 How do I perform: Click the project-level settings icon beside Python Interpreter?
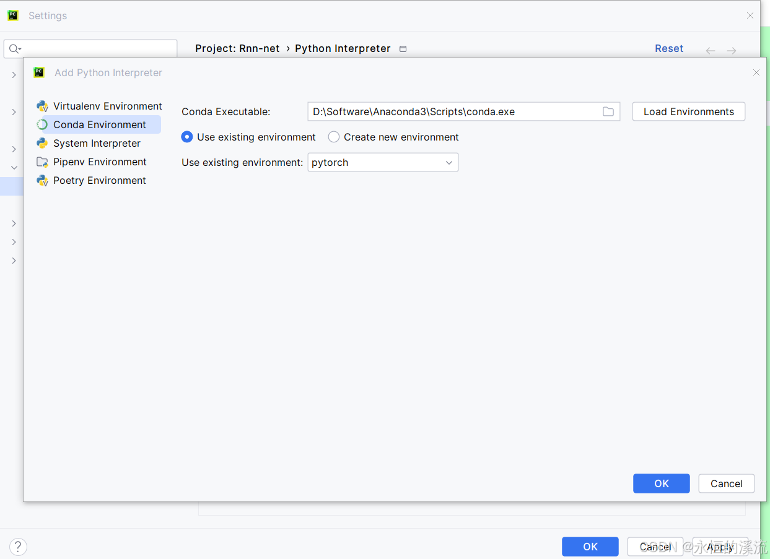pos(403,49)
